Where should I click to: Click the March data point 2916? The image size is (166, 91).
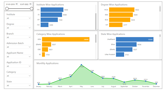pyautogui.click(x=60, y=80)
